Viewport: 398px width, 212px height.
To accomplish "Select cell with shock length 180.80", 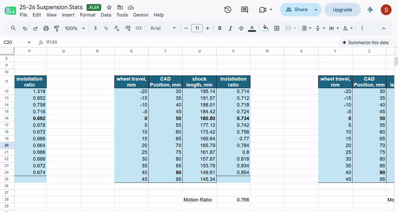I will click(199, 119).
